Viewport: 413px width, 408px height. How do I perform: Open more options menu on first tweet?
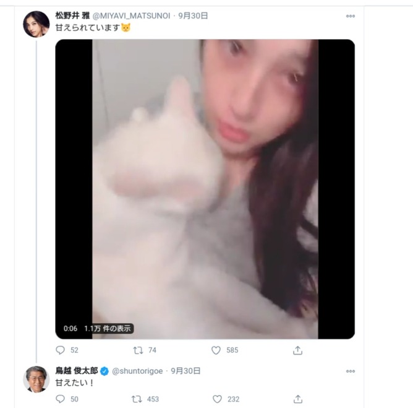click(x=351, y=16)
